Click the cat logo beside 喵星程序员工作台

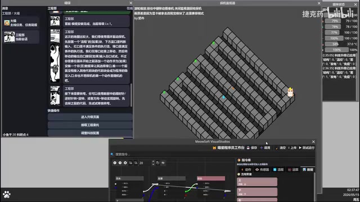tap(214, 148)
